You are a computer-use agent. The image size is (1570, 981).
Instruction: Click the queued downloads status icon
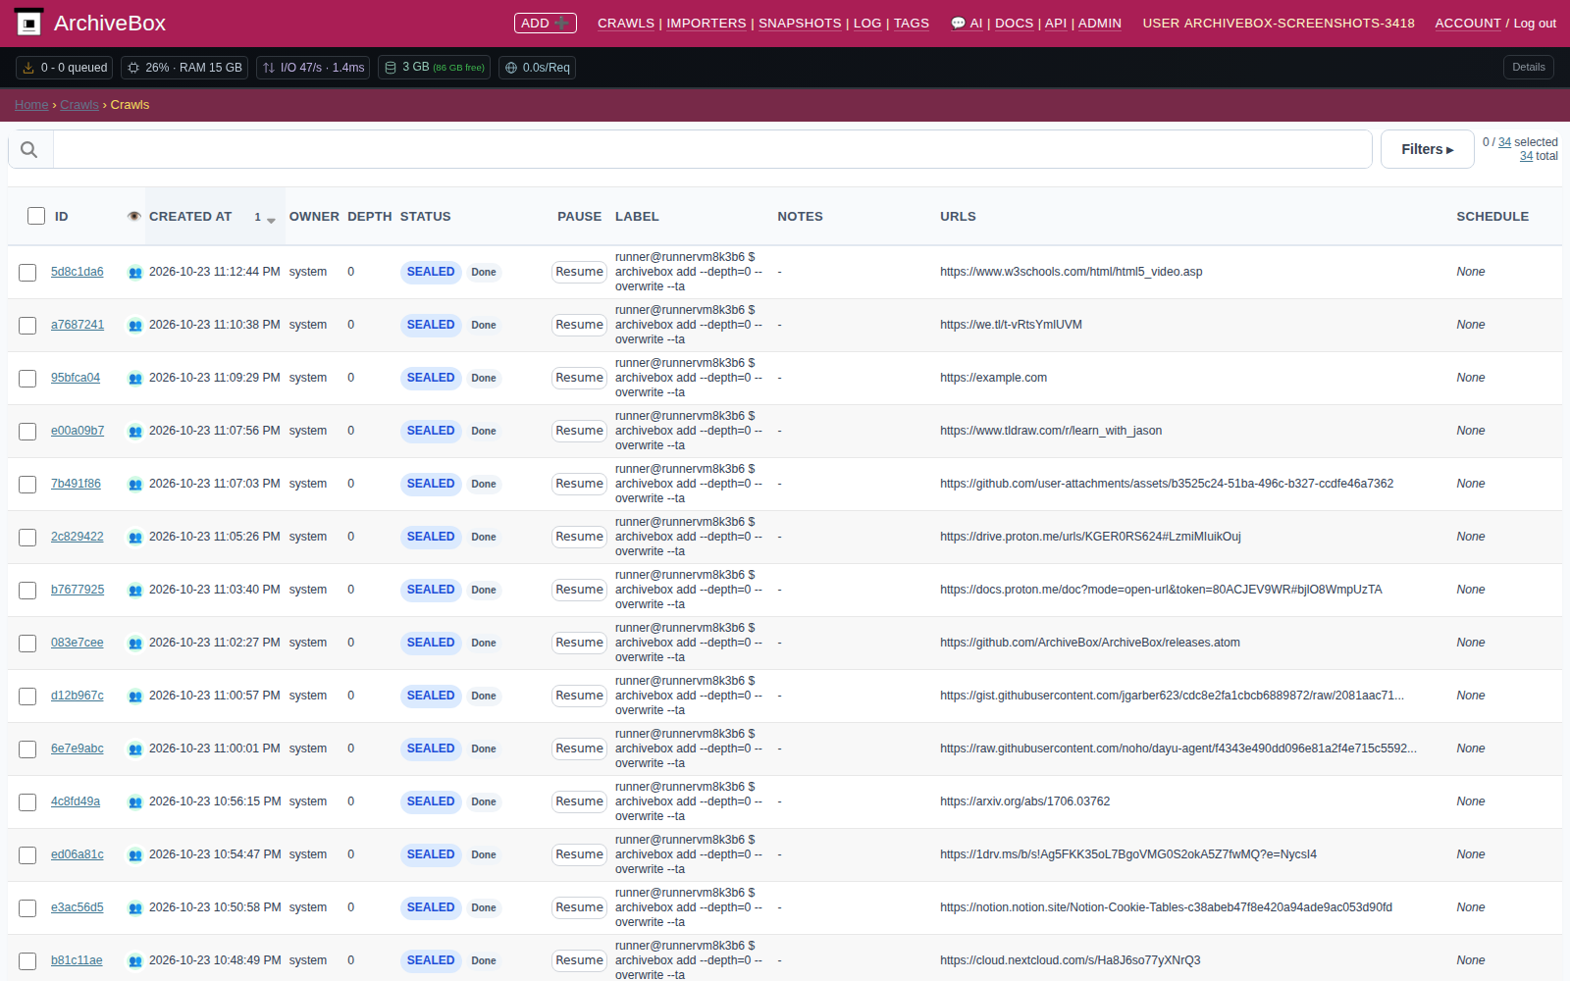click(28, 68)
